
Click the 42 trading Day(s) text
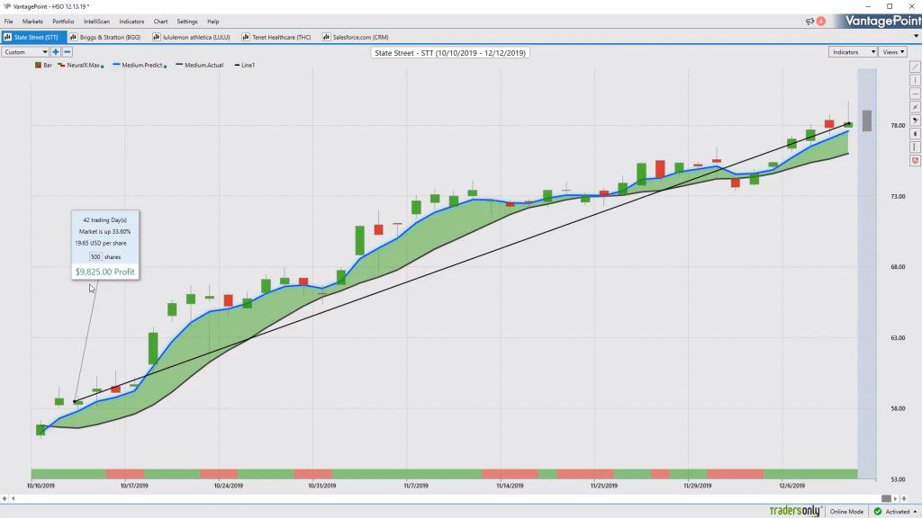click(104, 220)
